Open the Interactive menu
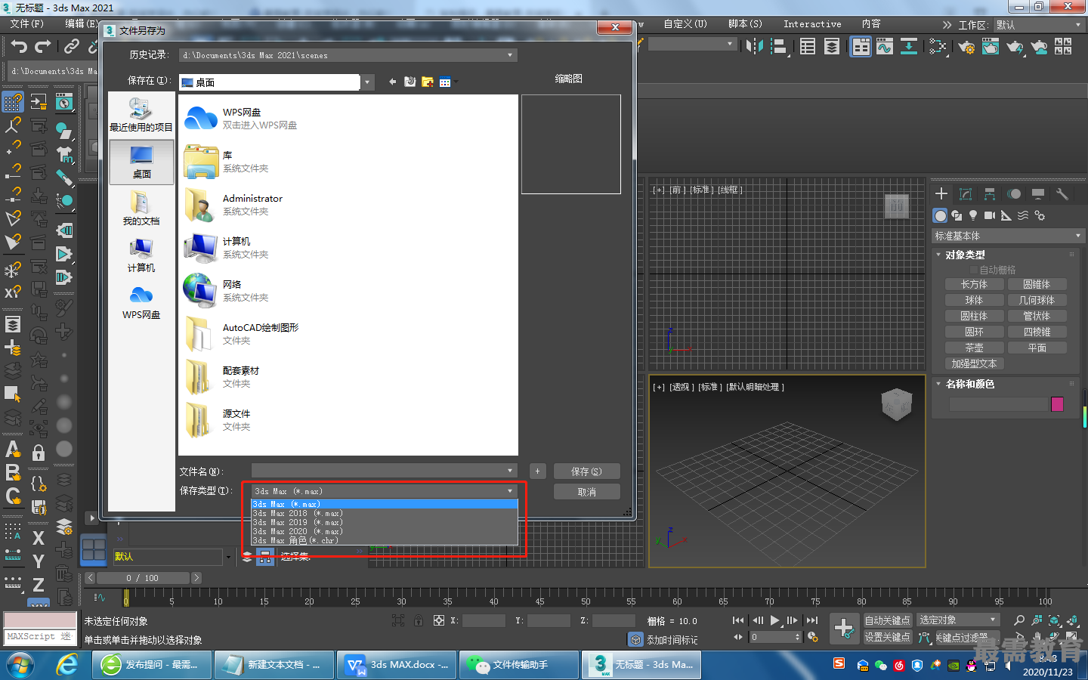The width and height of the screenshot is (1088, 680). tap(812, 24)
